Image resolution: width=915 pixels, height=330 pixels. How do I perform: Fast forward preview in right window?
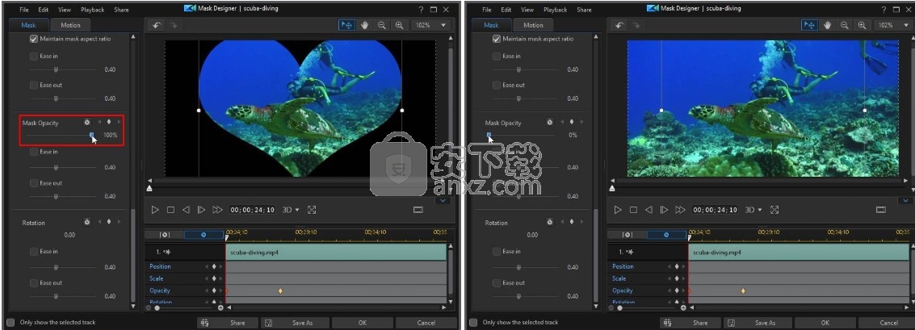pos(681,210)
